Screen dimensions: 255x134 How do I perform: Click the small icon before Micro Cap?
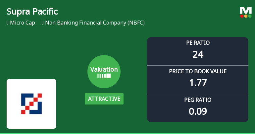pos(8,23)
